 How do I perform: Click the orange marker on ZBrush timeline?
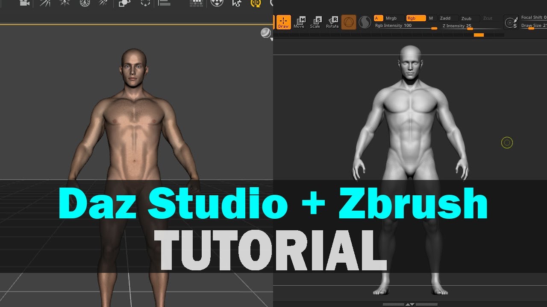(479, 35)
